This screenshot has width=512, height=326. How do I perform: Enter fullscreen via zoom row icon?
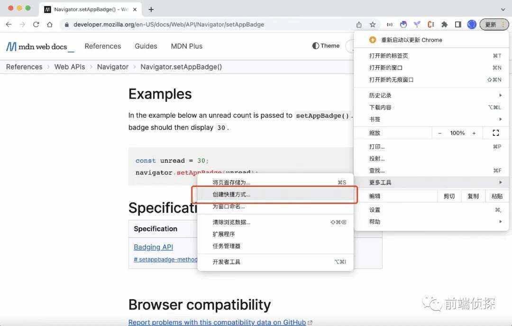(x=496, y=133)
